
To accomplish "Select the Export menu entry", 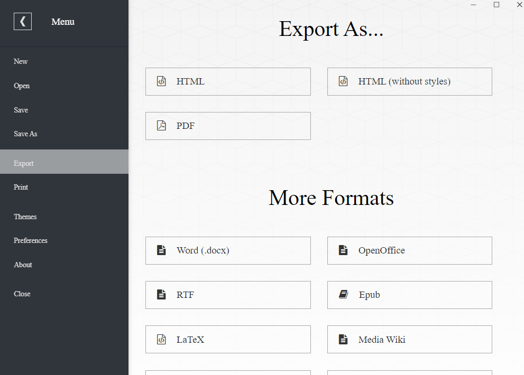I will coord(64,162).
